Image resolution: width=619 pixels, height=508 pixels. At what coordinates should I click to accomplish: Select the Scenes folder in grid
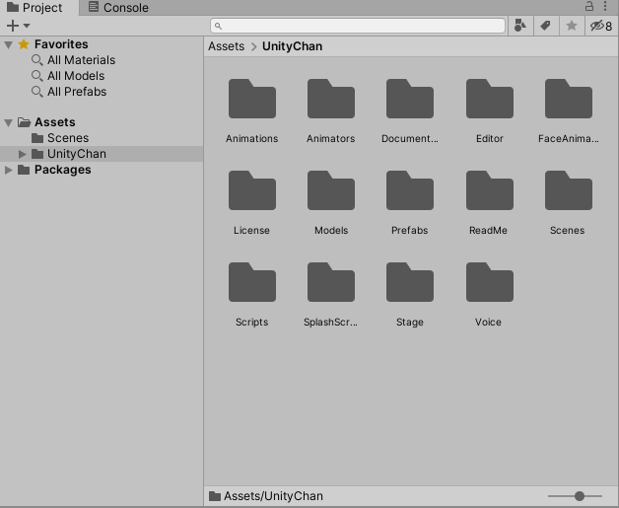[569, 190]
